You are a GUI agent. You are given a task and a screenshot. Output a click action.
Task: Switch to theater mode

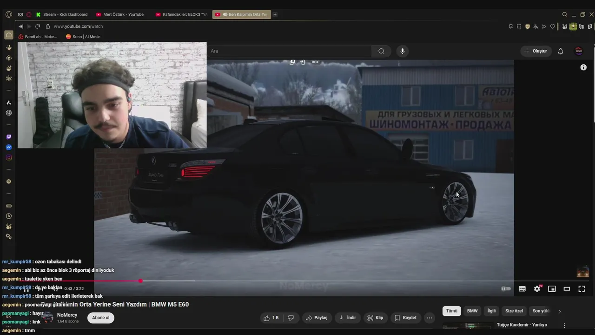coord(567,289)
